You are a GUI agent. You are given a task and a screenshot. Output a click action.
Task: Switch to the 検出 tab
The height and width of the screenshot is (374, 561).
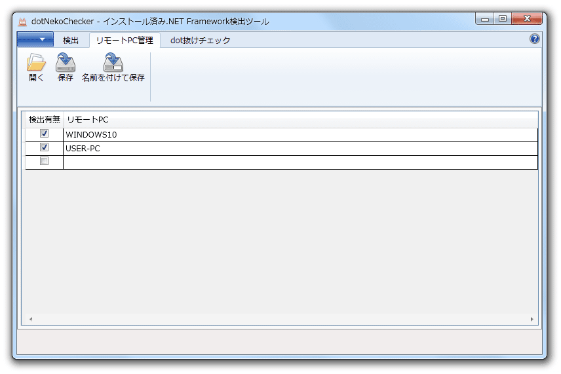coord(71,40)
